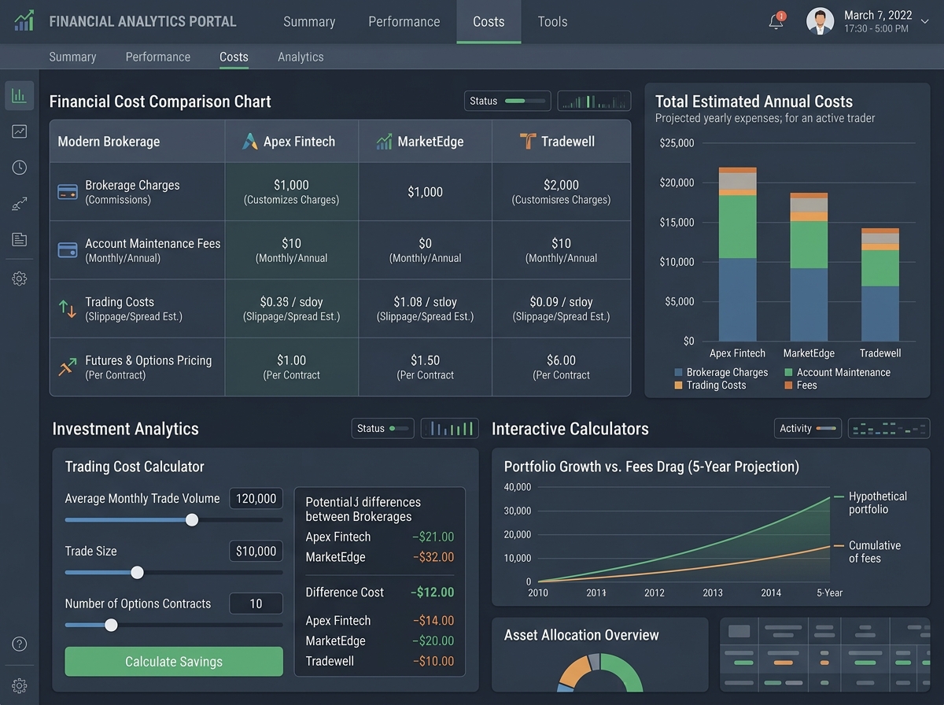Open the document report sidebar icon
The image size is (944, 705).
[20, 239]
